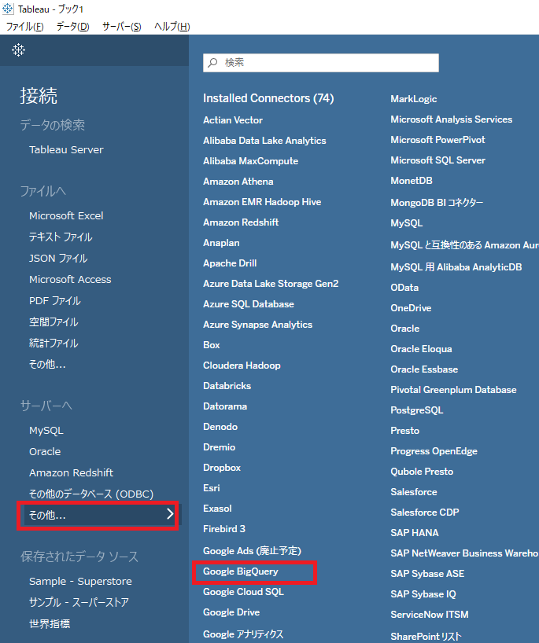Select the Salesforce CDP connector

(424, 513)
